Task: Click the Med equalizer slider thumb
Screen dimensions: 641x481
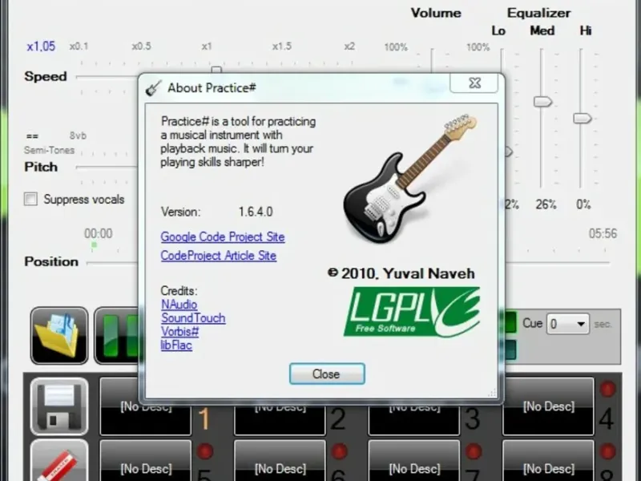Action: (542, 102)
